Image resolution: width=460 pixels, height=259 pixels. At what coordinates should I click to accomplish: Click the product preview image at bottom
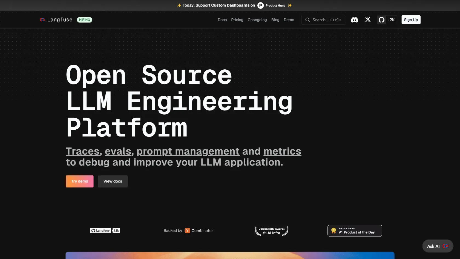tap(230, 255)
